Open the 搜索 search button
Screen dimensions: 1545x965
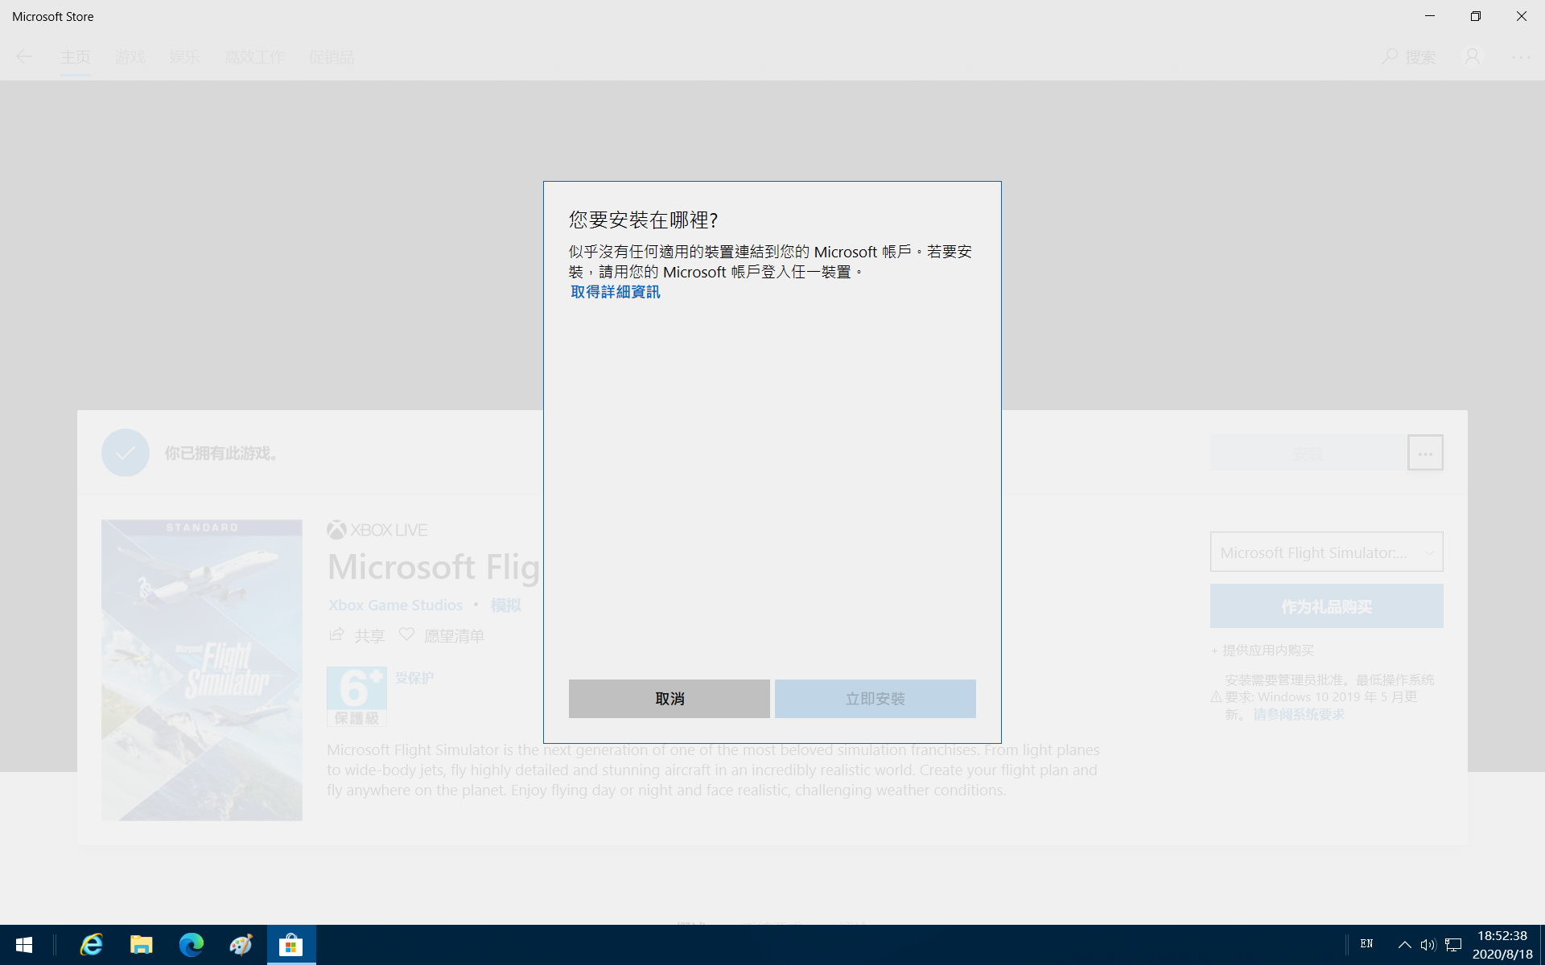coord(1409,57)
